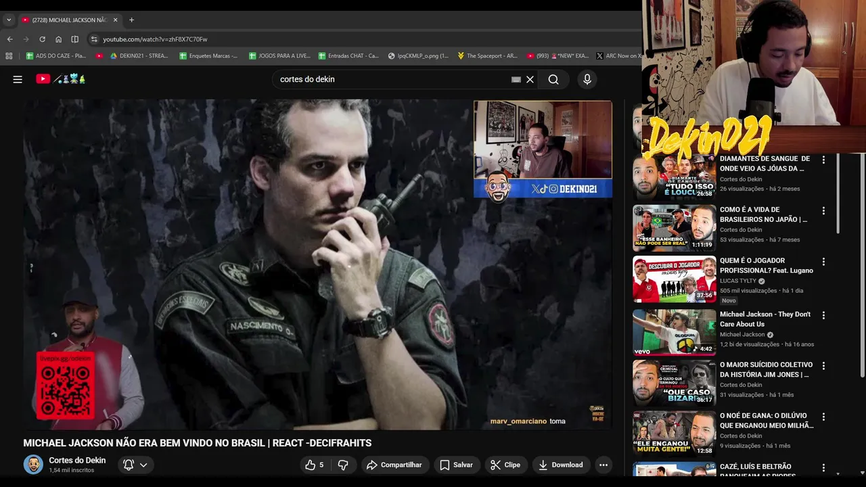866x487 pixels.
Task: Open the tab search dropdown arrow
Action: (9, 20)
